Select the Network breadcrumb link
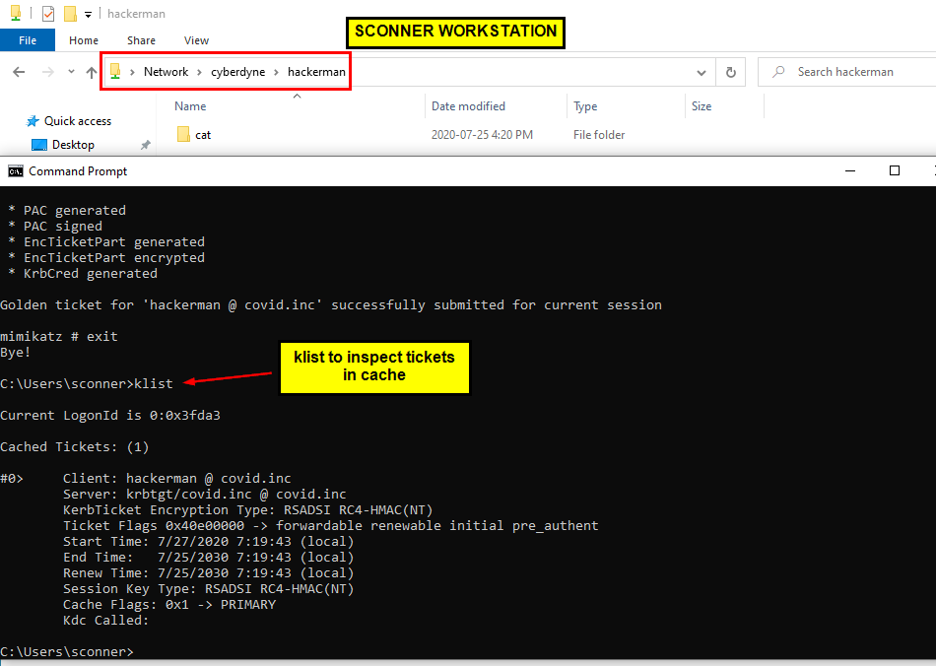Screen dimensions: 936x666 (x=166, y=71)
